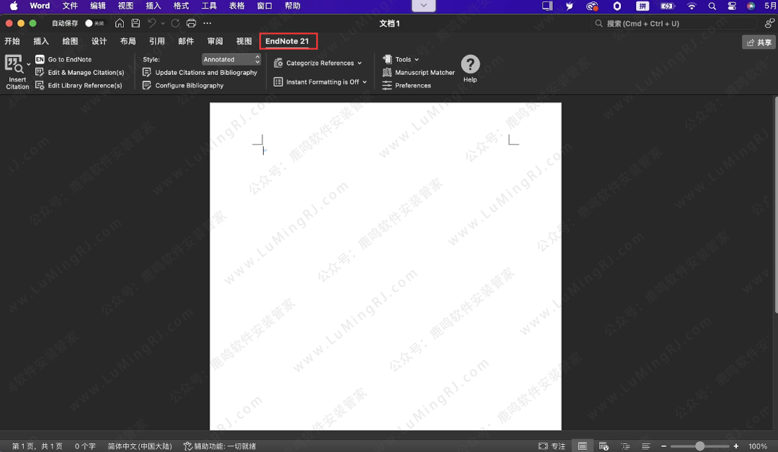Open the 设计 (Design) tab

(99, 41)
